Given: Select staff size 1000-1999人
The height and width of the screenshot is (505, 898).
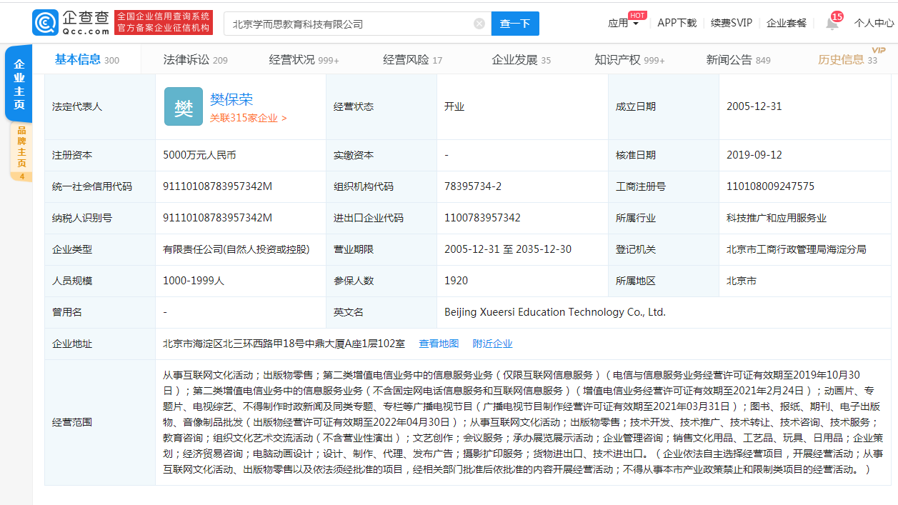Looking at the screenshot, I should (x=194, y=281).
